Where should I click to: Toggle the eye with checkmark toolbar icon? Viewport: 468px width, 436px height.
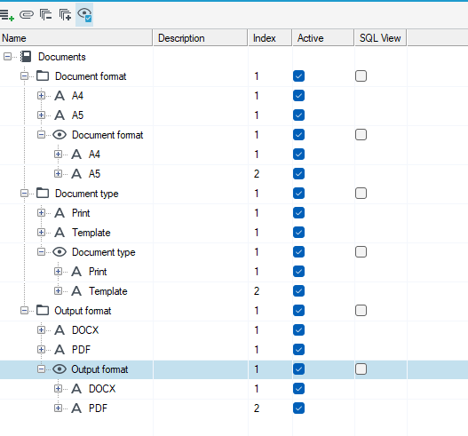(x=84, y=14)
